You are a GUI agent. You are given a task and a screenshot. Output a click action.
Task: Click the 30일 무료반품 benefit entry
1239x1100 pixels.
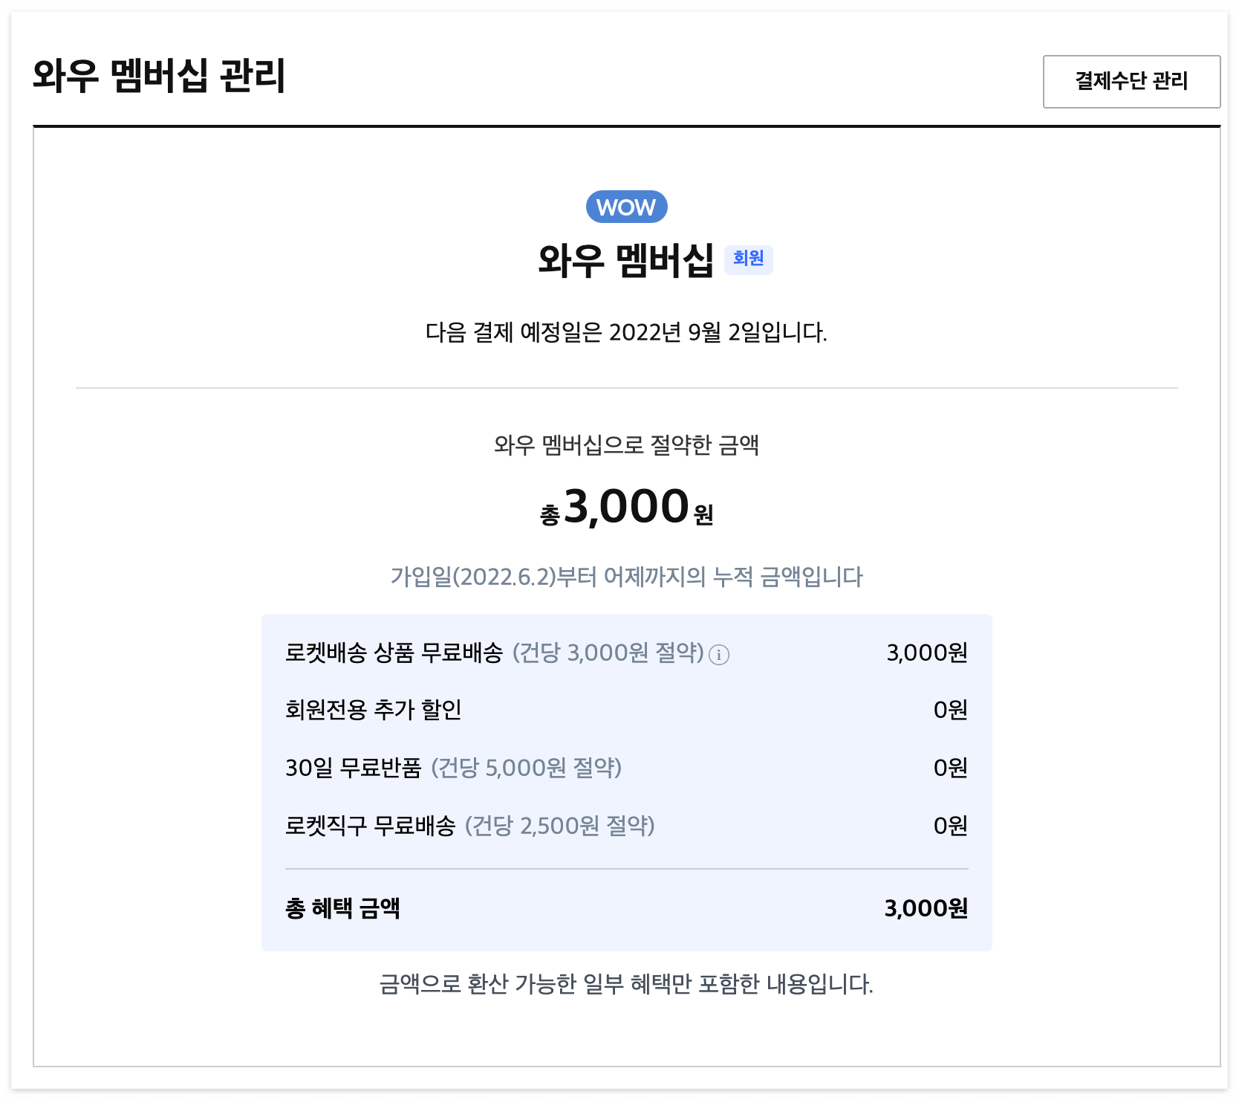454,769
